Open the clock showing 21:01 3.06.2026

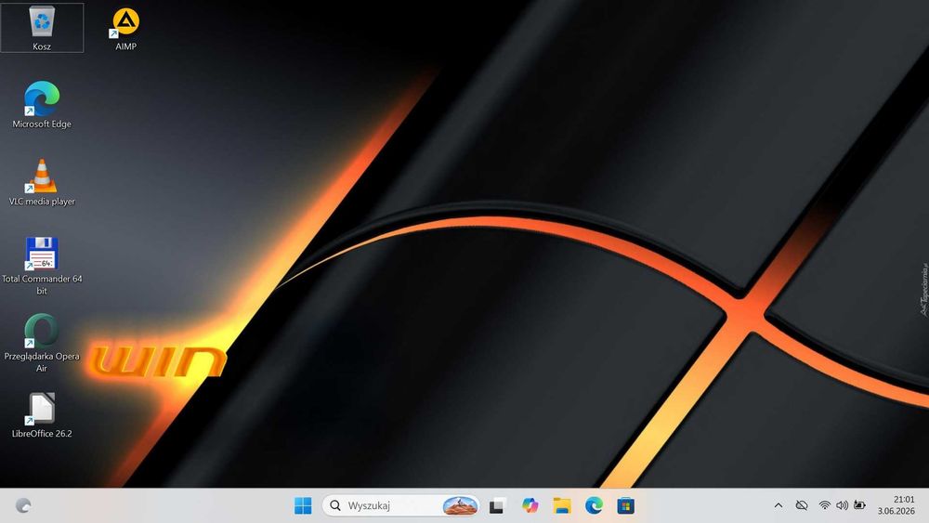pyautogui.click(x=896, y=505)
